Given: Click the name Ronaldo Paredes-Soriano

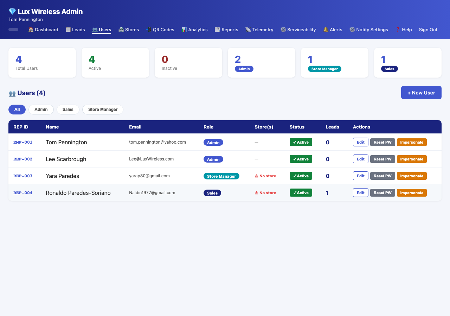Looking at the screenshot, I should coord(78,193).
